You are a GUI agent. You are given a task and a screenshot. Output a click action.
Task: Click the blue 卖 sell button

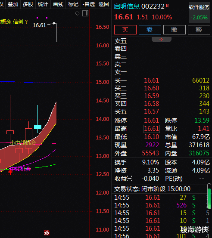point(150,30)
